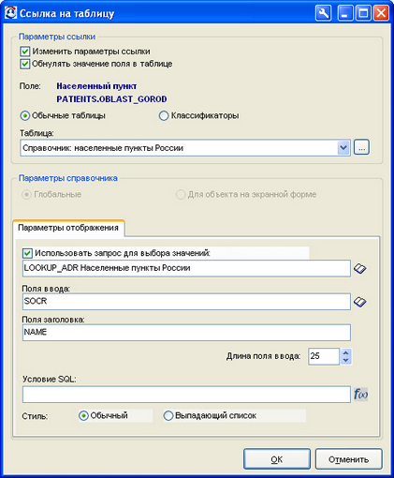
Task: Confirm with the OK button
Action: 277,459
